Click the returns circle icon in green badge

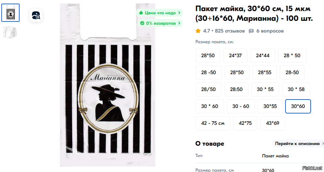point(142,23)
